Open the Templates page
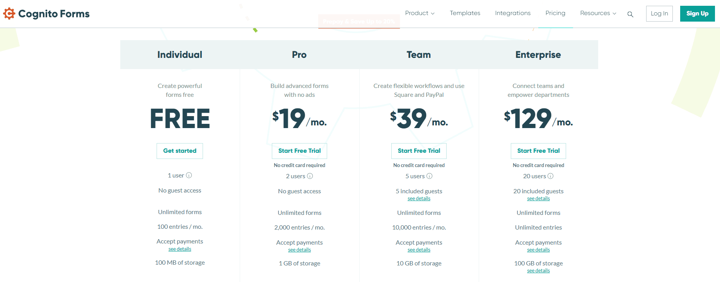The height and width of the screenshot is (282, 720). (x=465, y=13)
